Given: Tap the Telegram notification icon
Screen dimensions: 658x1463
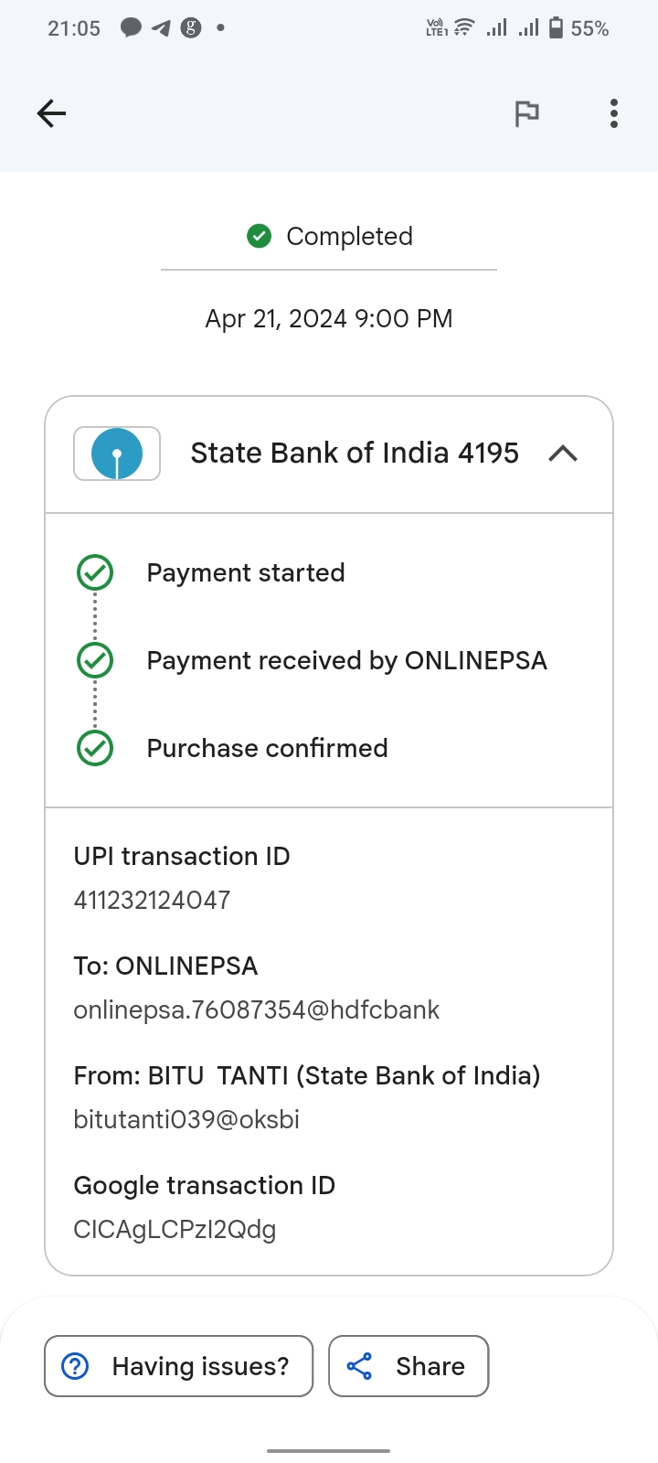Looking at the screenshot, I should pos(161,28).
